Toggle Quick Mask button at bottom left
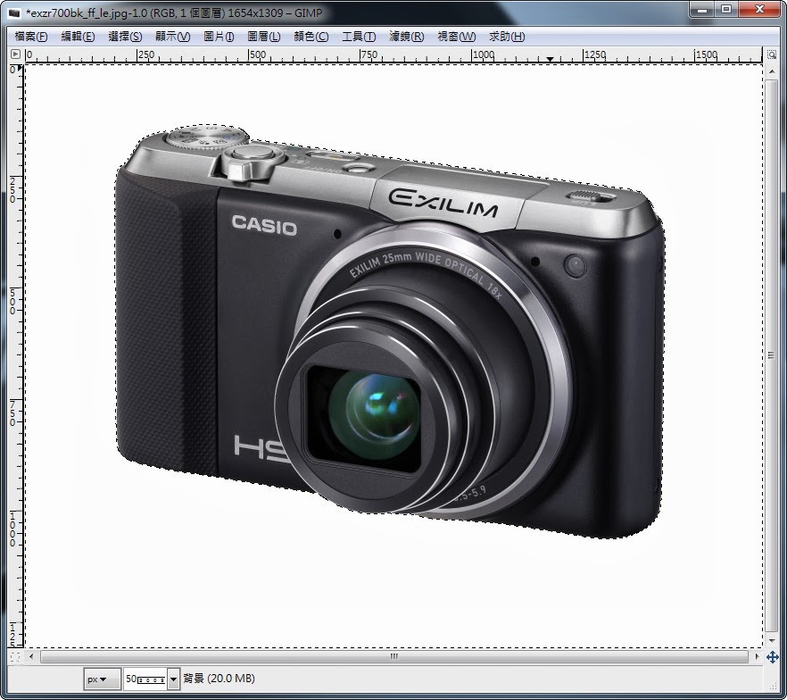The image size is (787, 700). (x=15, y=656)
